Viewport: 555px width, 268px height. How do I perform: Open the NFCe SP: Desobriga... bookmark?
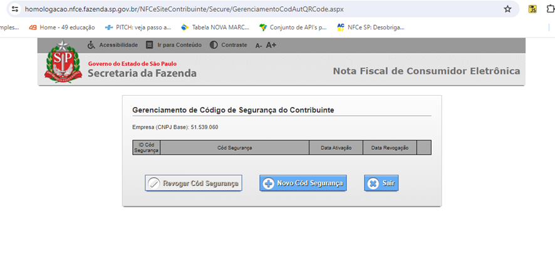371,28
